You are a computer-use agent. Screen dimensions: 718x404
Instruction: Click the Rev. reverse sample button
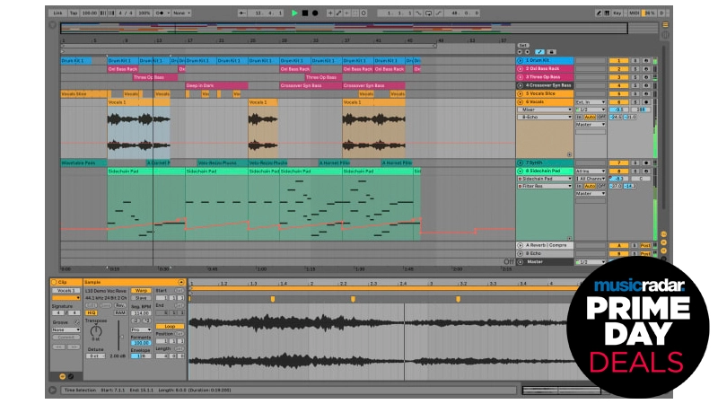click(x=120, y=305)
